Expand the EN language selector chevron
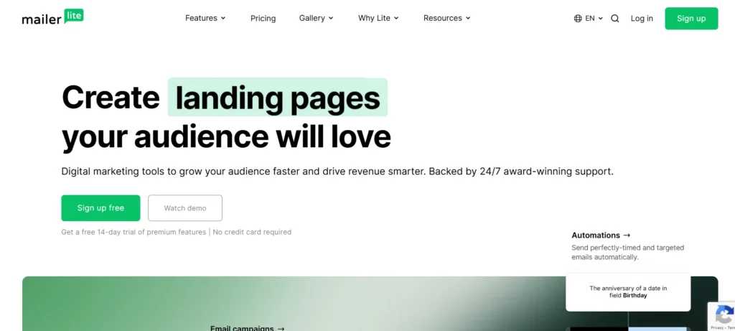This screenshot has height=331, width=735. pos(600,19)
